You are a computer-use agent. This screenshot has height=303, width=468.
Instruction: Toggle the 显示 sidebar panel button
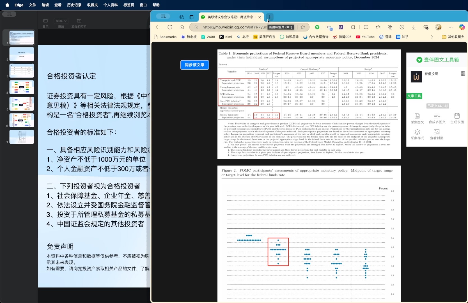tap(45, 21)
